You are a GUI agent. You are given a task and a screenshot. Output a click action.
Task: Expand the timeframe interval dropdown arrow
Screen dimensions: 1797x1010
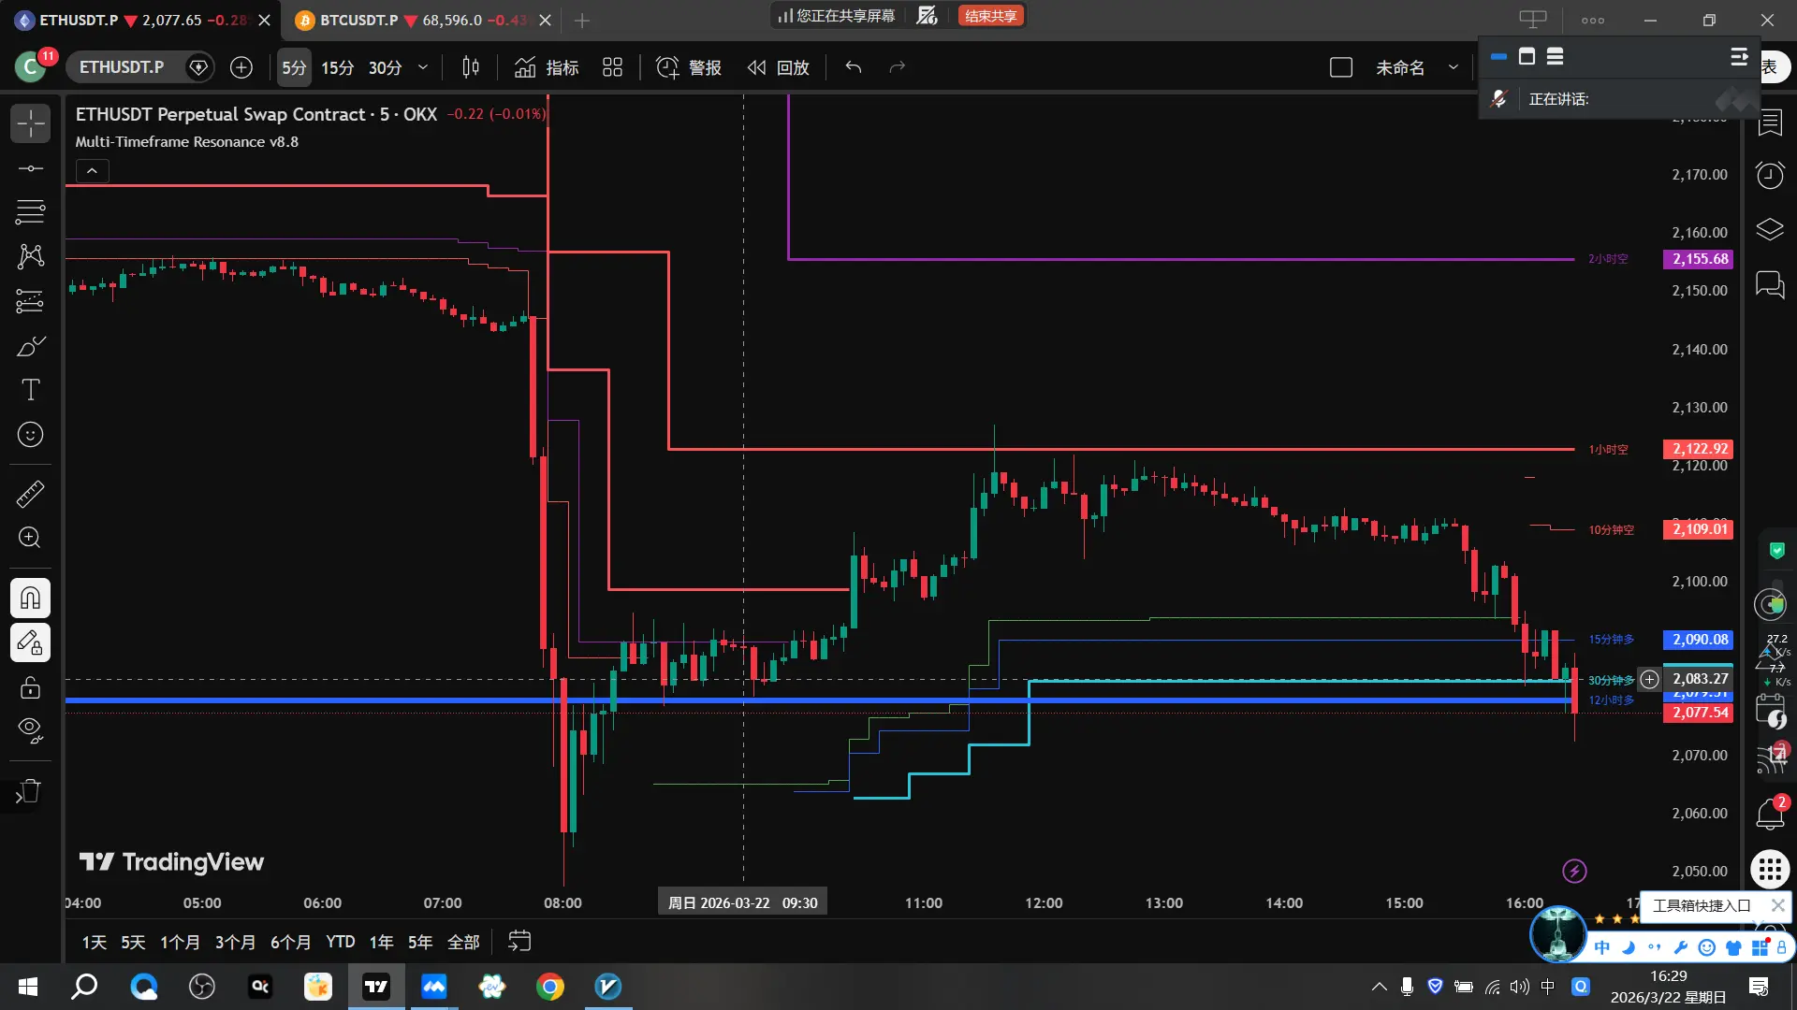423,67
